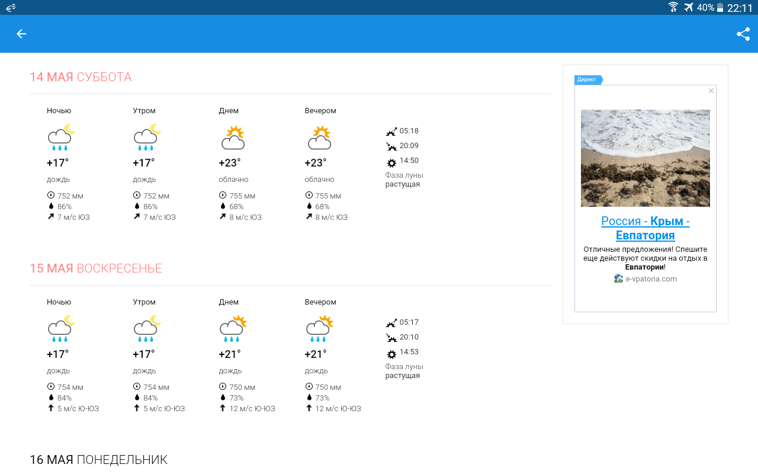Screen dimensions: 758x474
Task: Tap the ad description about скидки
Action: click(645, 258)
